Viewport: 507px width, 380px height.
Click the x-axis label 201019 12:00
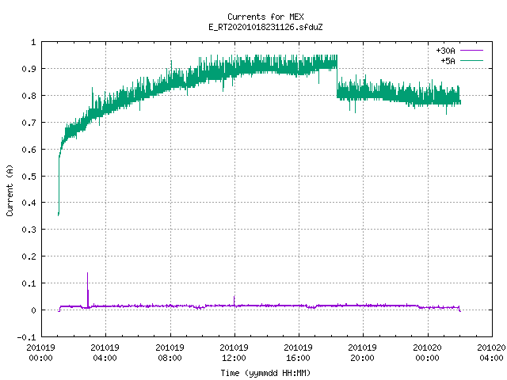click(234, 353)
